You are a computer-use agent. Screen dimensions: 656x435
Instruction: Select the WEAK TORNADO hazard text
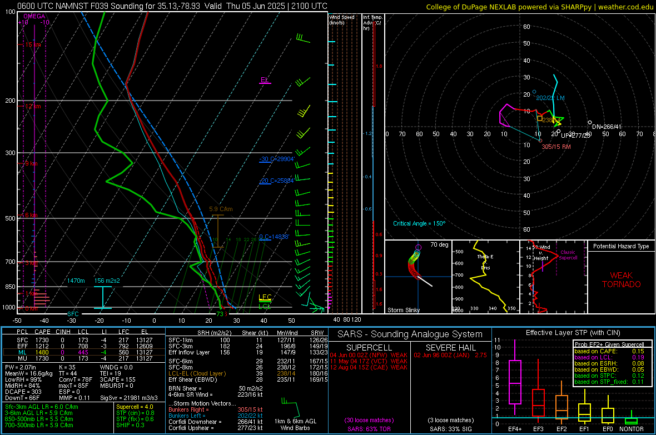tap(622, 280)
